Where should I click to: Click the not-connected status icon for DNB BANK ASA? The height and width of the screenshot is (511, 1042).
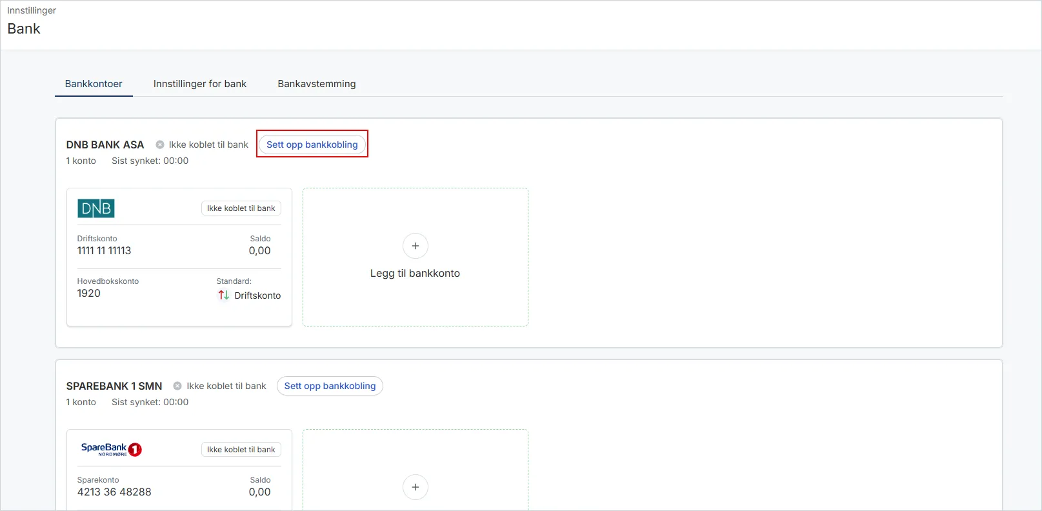160,145
